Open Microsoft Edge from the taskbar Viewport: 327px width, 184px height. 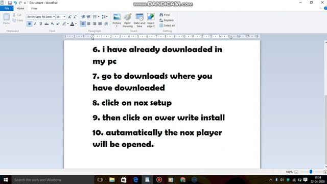[135, 179]
